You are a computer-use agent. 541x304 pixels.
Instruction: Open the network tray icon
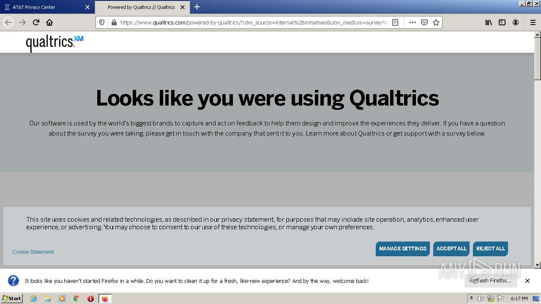(491, 299)
